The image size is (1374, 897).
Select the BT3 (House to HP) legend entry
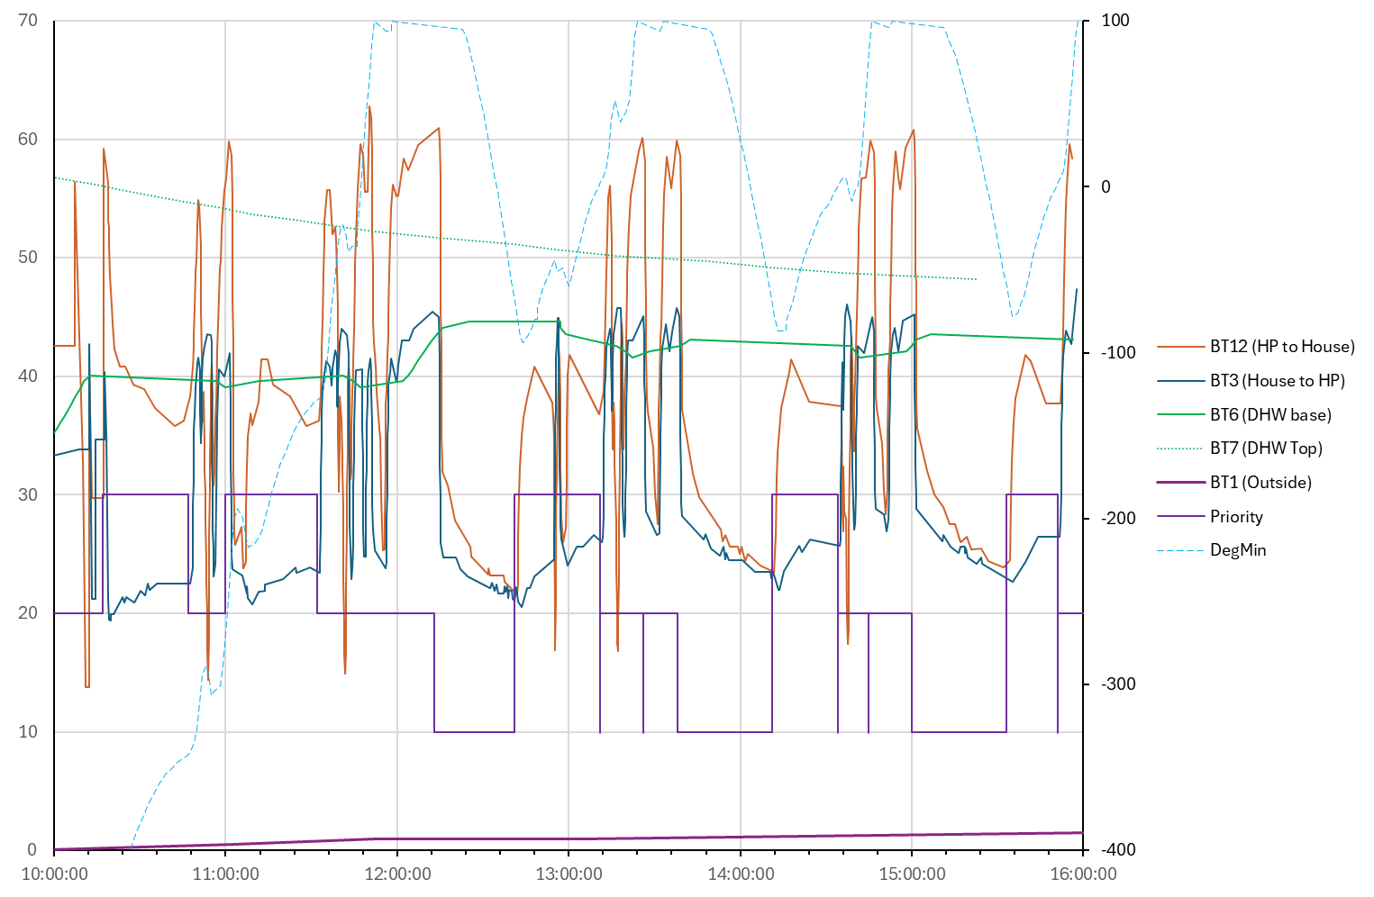(1277, 381)
